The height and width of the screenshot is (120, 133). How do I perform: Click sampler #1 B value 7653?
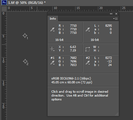73,65
